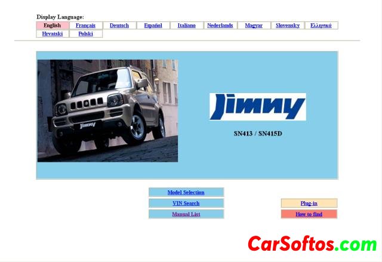Switch display language to Français
Image resolution: width=382 pixels, height=262 pixels.
coord(86,26)
